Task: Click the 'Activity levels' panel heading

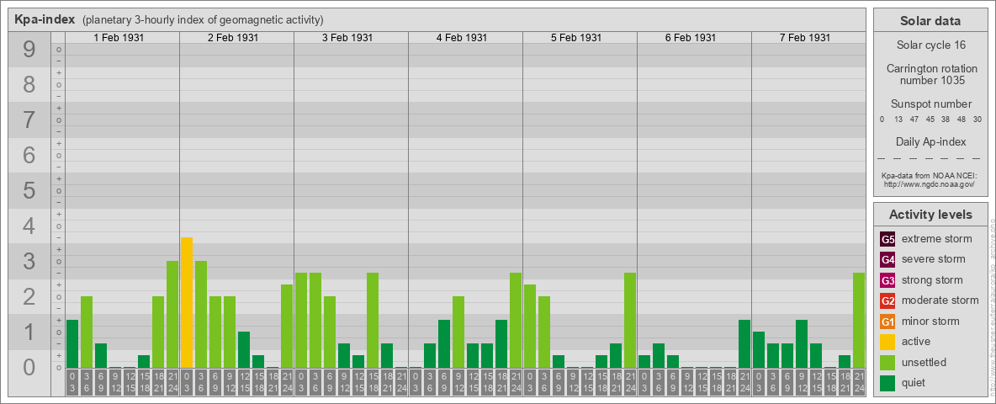Action: click(x=930, y=215)
